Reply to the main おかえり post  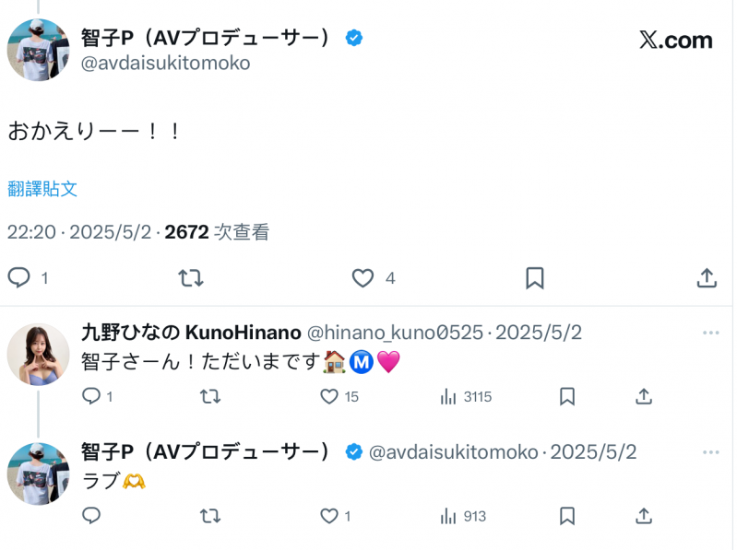[x=19, y=277]
